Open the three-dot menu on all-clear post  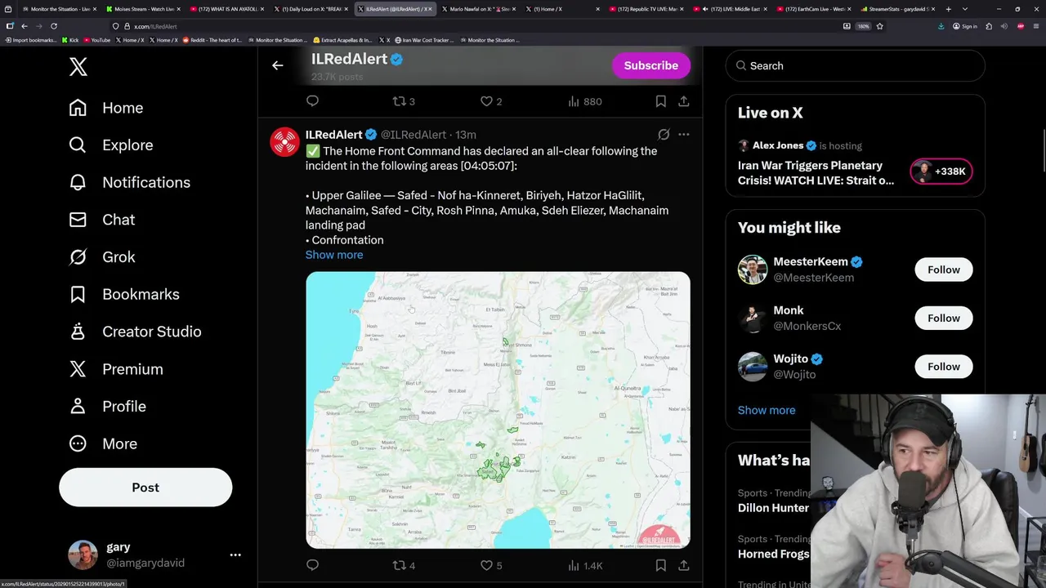[684, 135]
